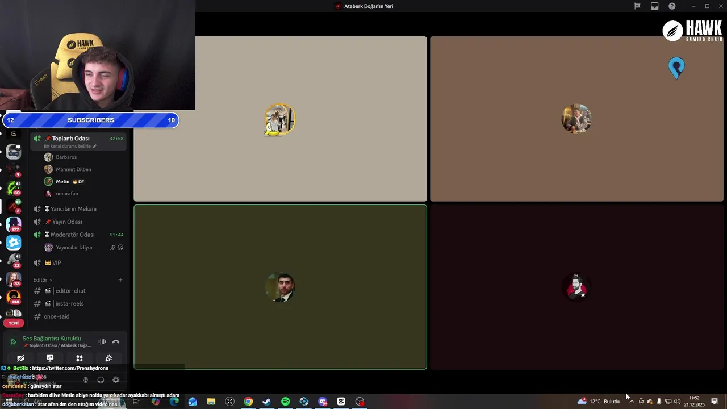Collapse the Editör category
This screenshot has width=727, height=409.
point(43,280)
